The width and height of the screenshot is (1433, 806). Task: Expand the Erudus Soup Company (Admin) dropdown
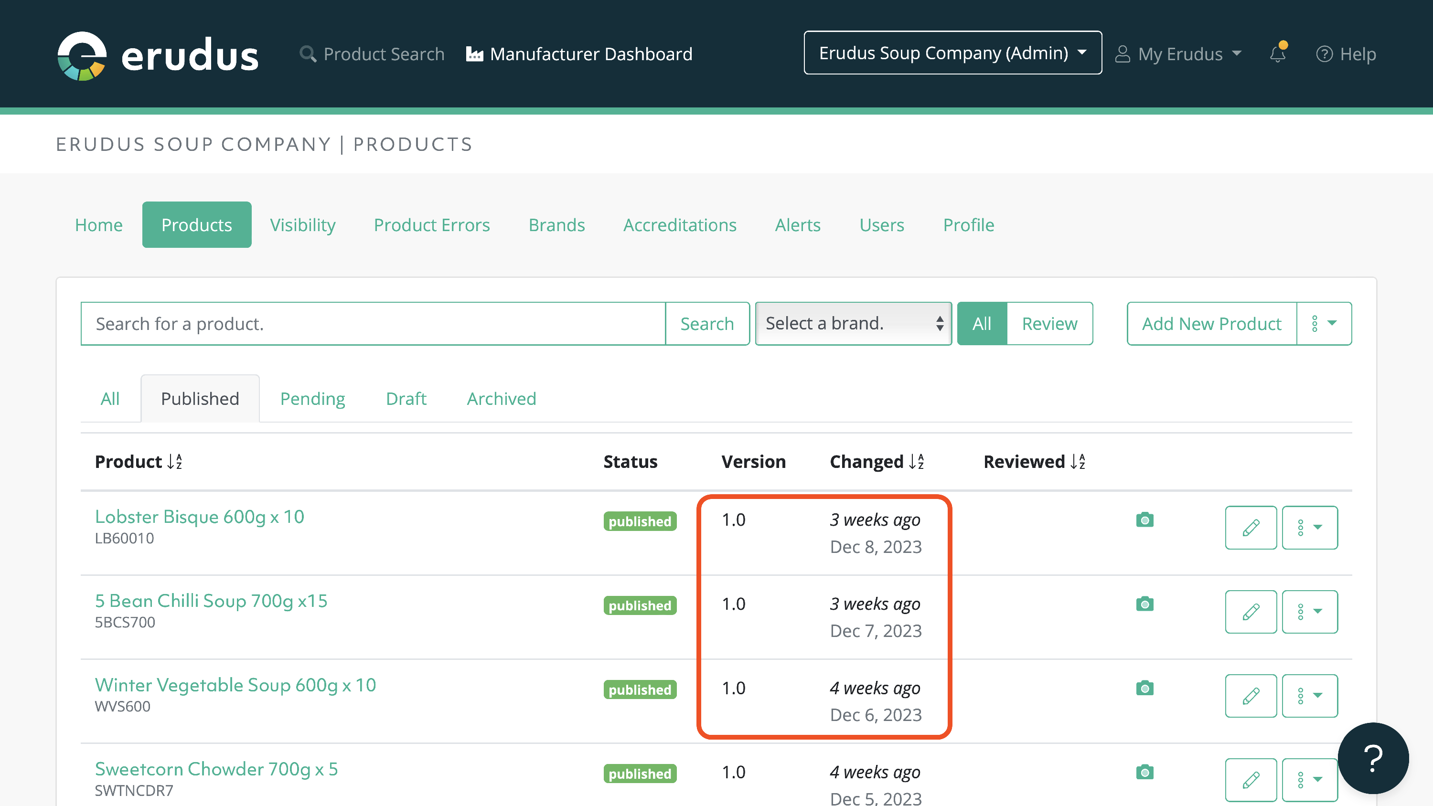(952, 53)
